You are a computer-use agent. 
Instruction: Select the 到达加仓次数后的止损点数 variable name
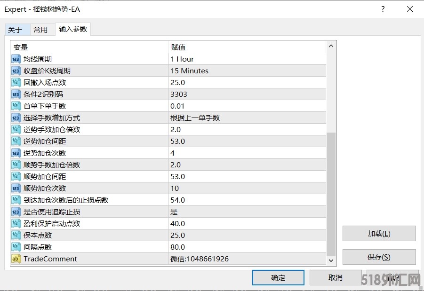click(x=66, y=200)
